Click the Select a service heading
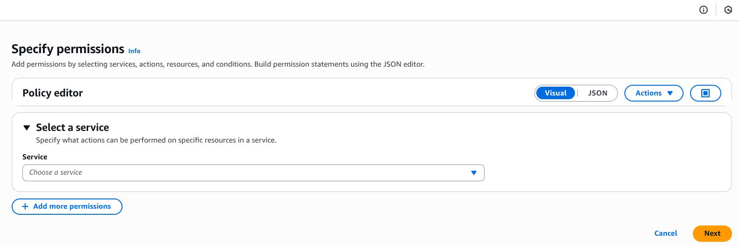739x246 pixels. [72, 128]
